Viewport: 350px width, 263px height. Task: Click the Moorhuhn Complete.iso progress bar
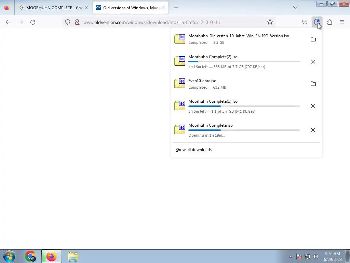coord(244,130)
